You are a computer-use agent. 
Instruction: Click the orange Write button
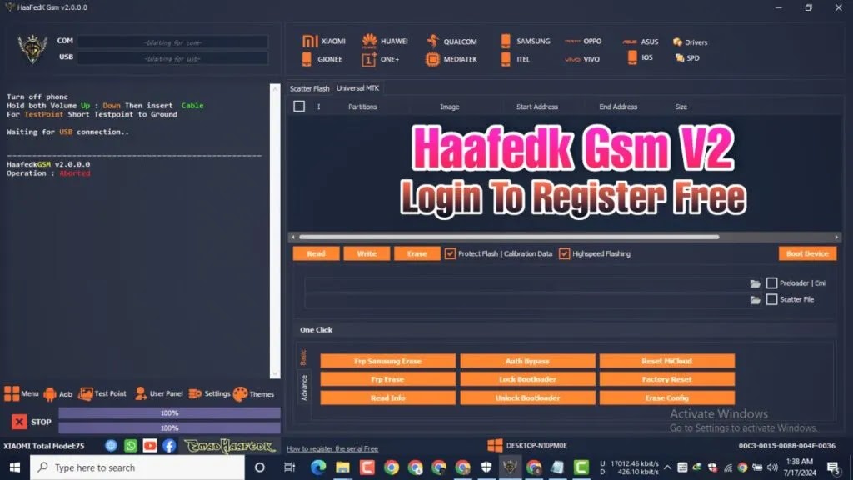point(367,253)
